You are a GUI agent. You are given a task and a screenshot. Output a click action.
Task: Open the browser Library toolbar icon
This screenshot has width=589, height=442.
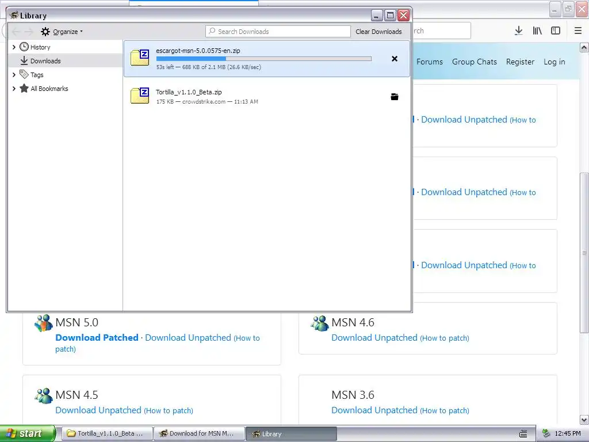[537, 31]
